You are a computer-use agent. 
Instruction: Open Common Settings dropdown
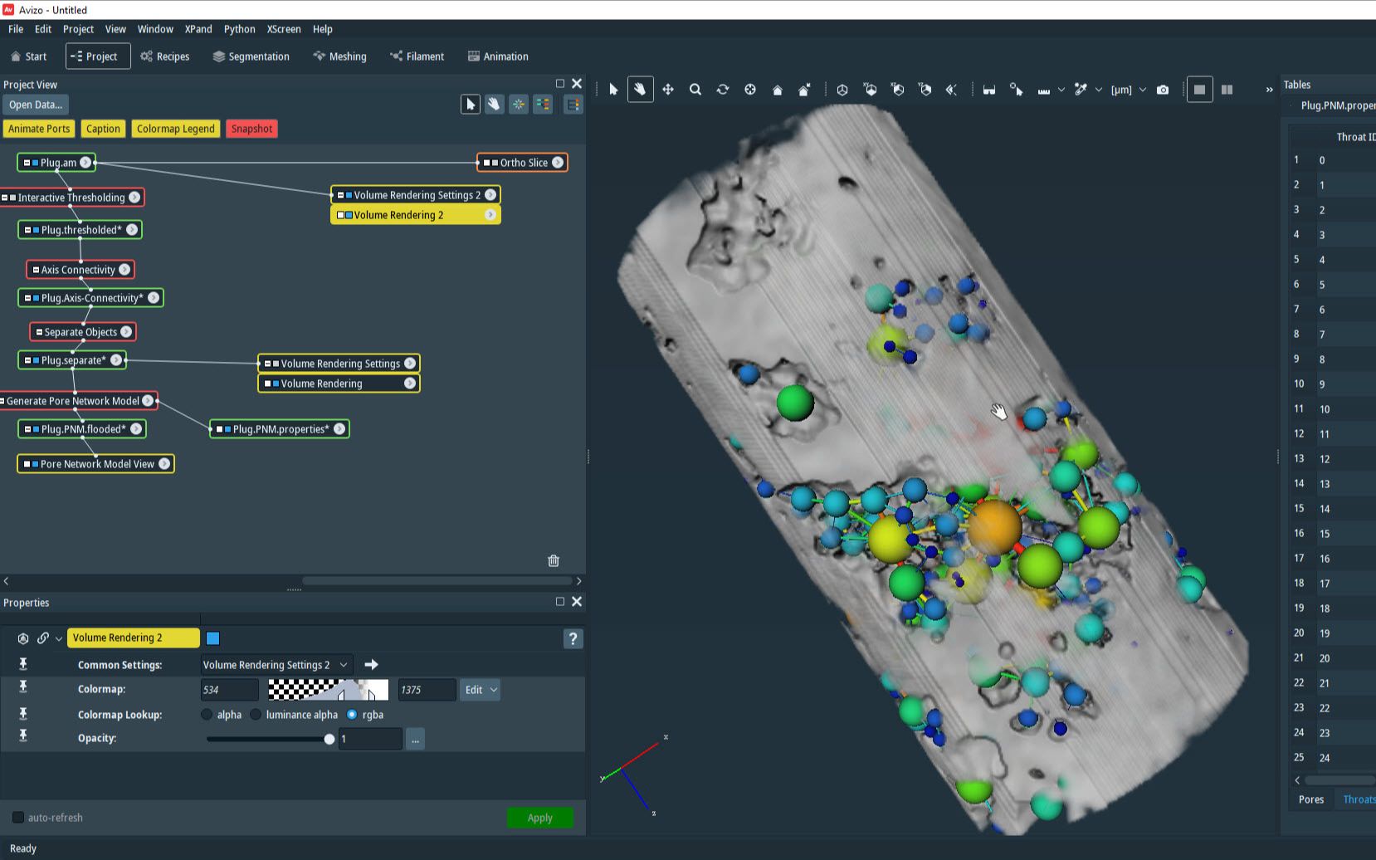(x=277, y=665)
